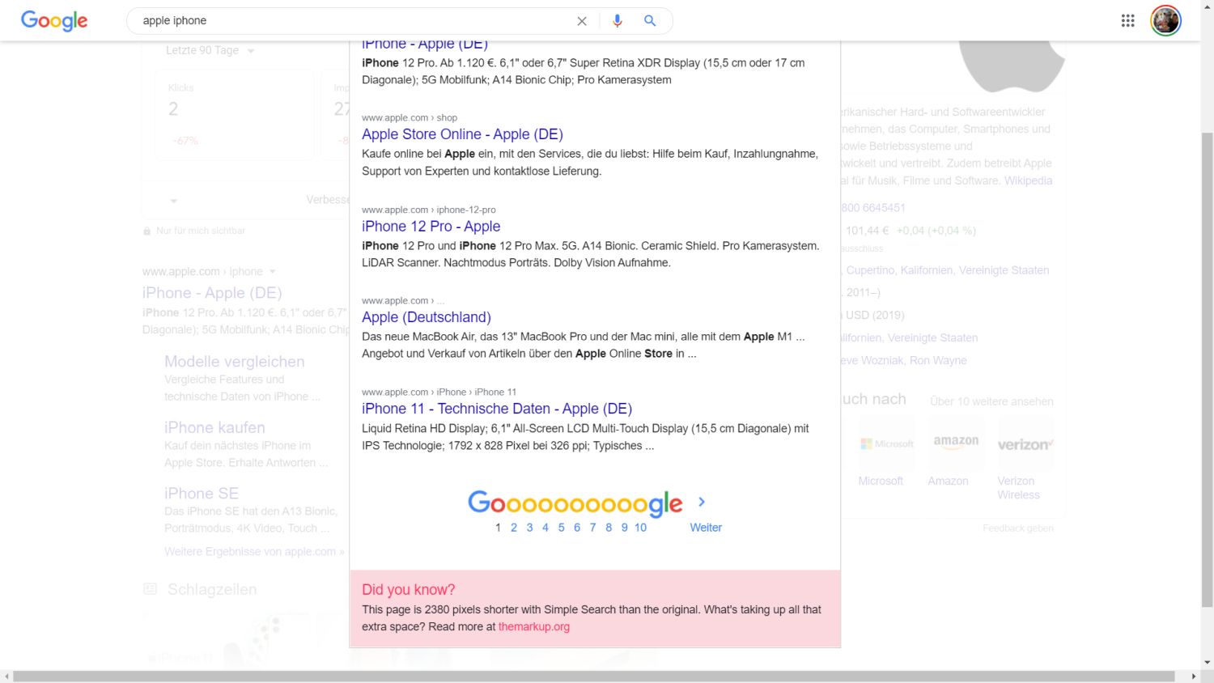Click into the apple iphone search field
The image size is (1214, 683).
[348, 21]
